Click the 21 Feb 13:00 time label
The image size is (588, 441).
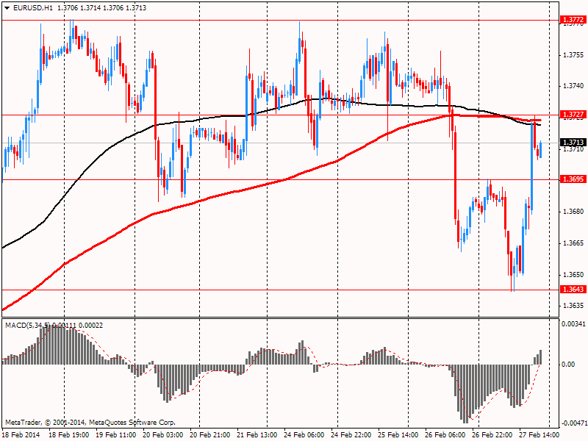click(257, 434)
